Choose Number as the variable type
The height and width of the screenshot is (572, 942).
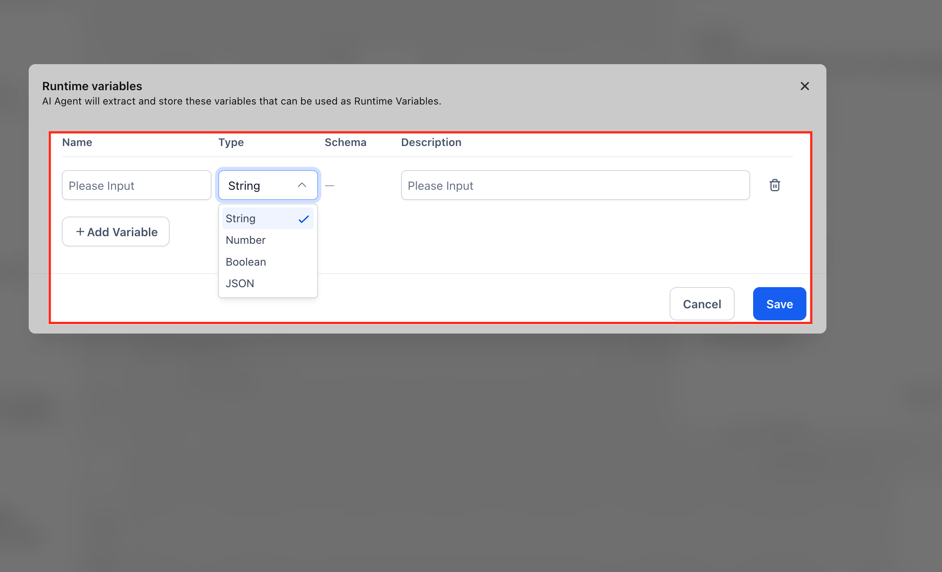[x=246, y=240]
